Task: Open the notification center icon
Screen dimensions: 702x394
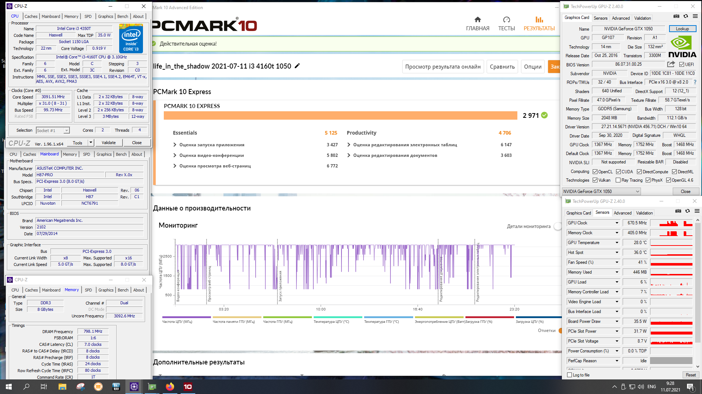Action: (x=690, y=387)
